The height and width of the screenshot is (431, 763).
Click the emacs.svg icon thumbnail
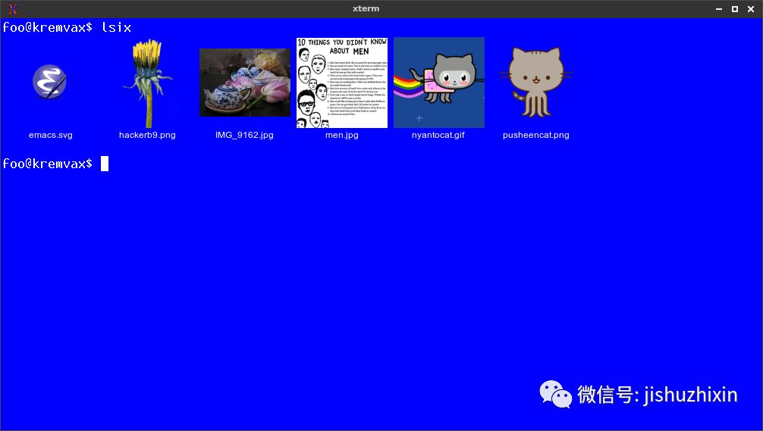pyautogui.click(x=49, y=82)
